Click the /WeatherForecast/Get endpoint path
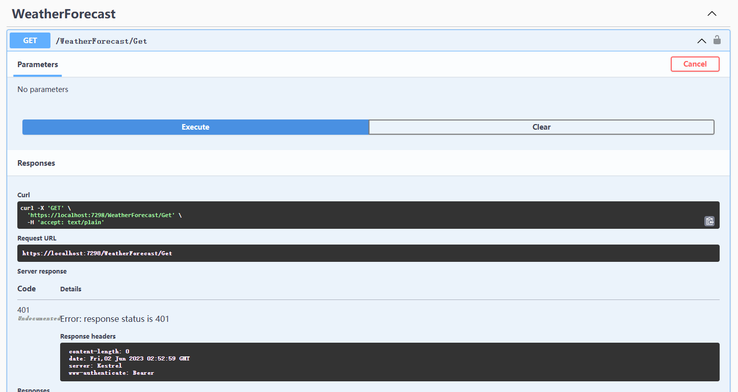 (101, 41)
